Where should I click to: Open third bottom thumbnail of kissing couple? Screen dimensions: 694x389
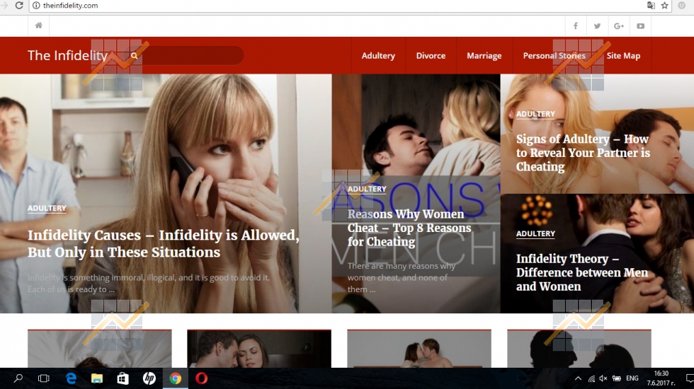pos(419,349)
